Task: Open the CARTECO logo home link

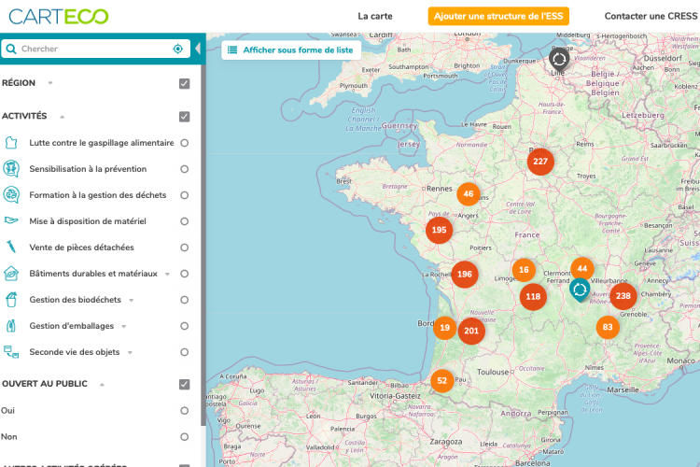Action: coord(59,17)
